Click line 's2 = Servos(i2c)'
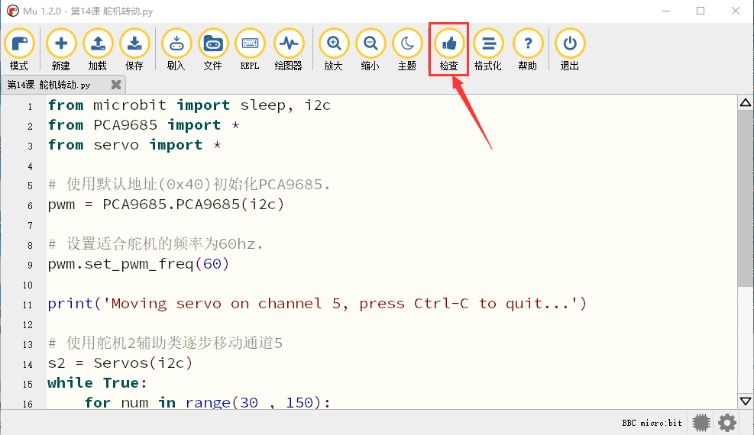The height and width of the screenshot is (435, 754). coord(120,363)
